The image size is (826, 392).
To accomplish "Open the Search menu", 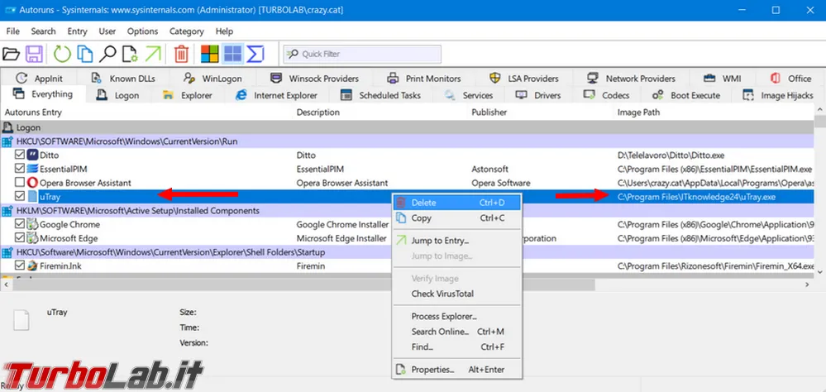I will point(43,31).
